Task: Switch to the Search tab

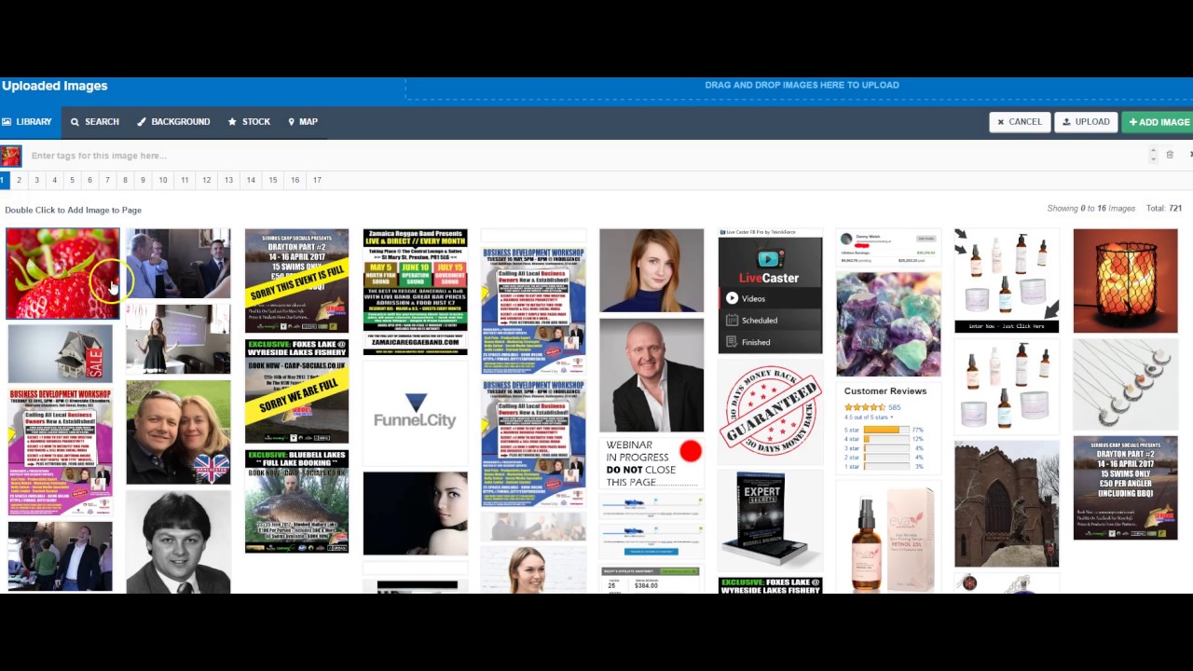Action: coord(95,122)
